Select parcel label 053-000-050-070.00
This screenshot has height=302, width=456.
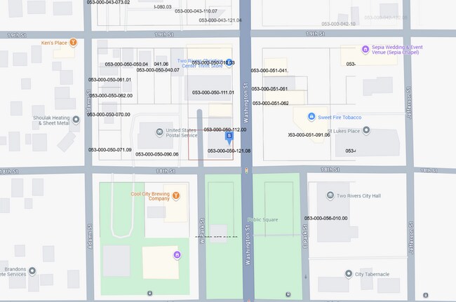109,114
